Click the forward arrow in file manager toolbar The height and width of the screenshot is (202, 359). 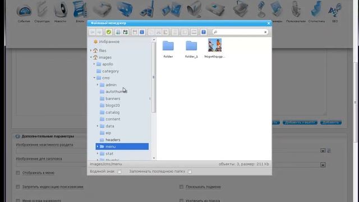coord(99,33)
